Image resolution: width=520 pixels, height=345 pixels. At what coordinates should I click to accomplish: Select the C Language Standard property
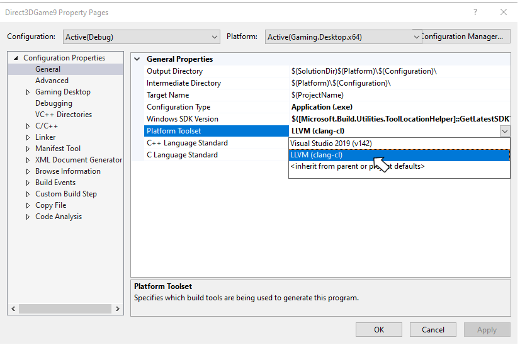pyautogui.click(x=217, y=155)
